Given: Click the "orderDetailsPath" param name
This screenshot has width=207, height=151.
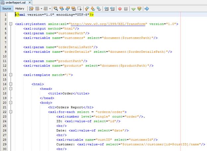Looking at the screenshot, I should click(75, 47).
